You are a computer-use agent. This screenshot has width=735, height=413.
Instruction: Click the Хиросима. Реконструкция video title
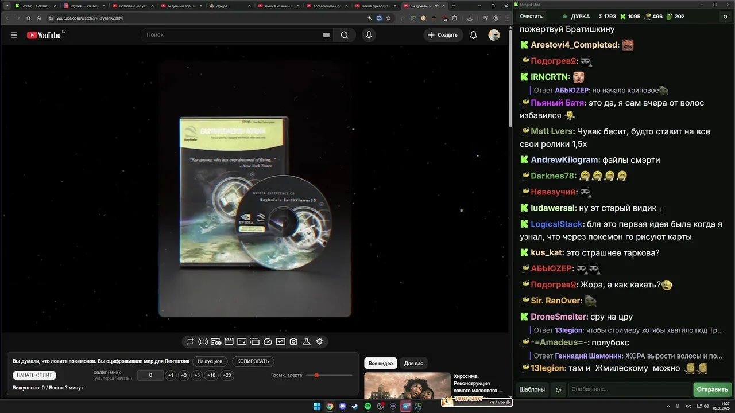pyautogui.click(x=478, y=384)
